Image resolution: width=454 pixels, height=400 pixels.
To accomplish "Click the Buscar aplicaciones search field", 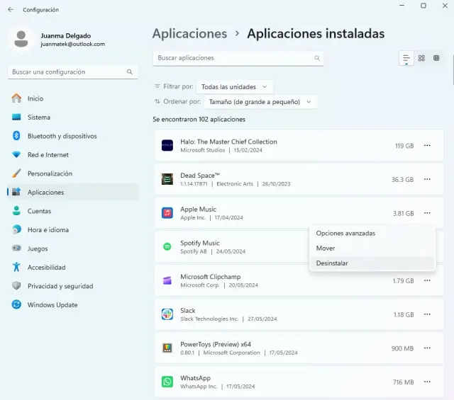I will (238, 58).
